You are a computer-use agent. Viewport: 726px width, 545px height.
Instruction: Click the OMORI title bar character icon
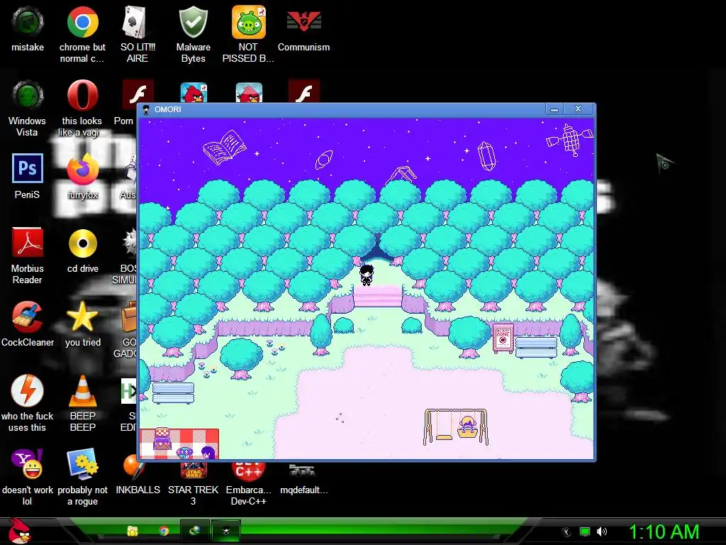[x=146, y=109]
